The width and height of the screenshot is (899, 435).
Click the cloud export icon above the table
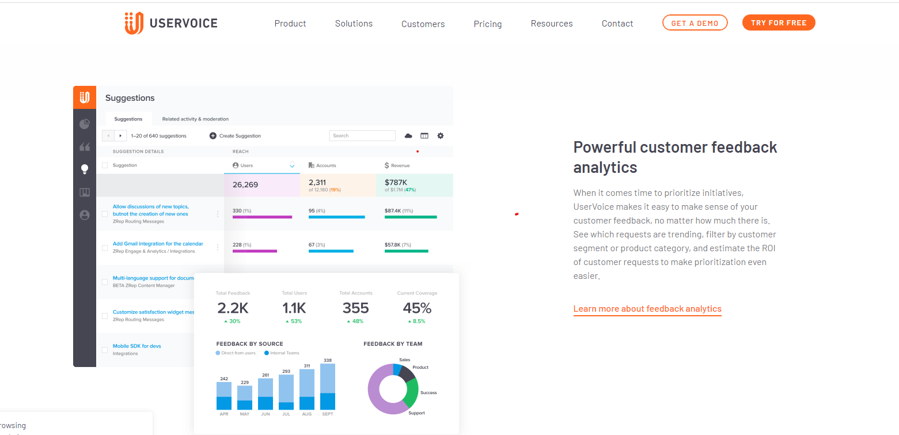[x=408, y=135]
